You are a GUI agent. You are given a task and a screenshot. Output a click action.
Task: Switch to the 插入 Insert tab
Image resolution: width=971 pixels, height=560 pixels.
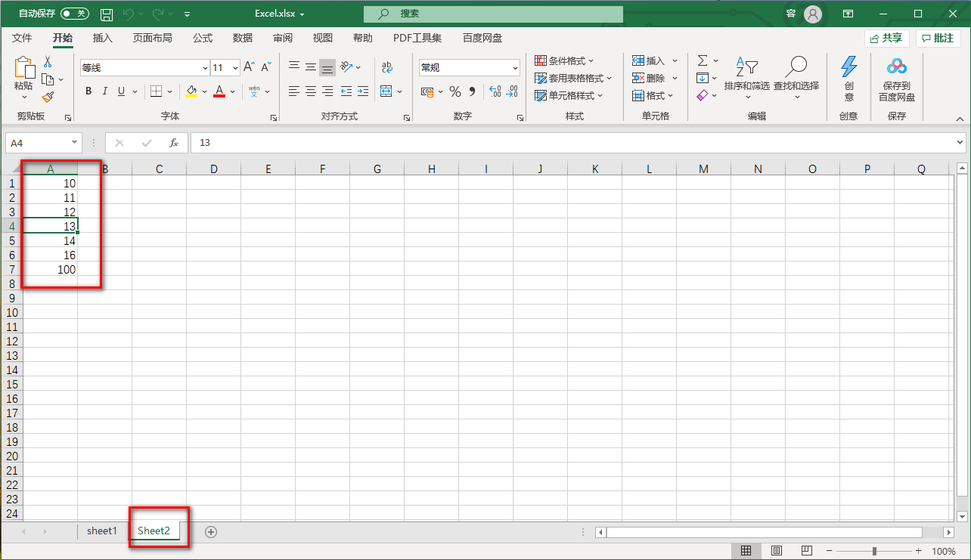102,38
